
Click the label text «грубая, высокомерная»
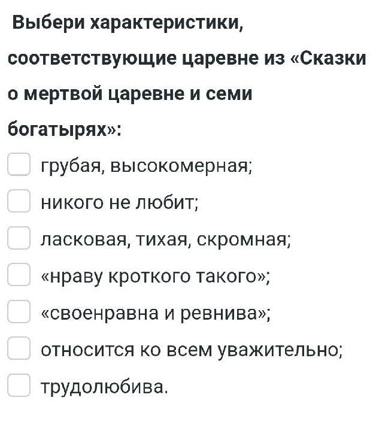point(147,165)
